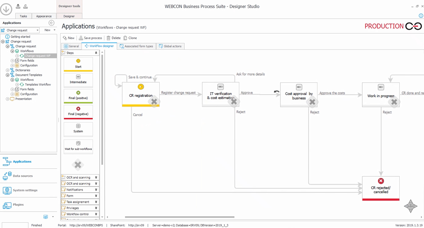Screen dimensions: 424x228
Task: Click the back arrow in Applications panel
Action: click(52, 23)
